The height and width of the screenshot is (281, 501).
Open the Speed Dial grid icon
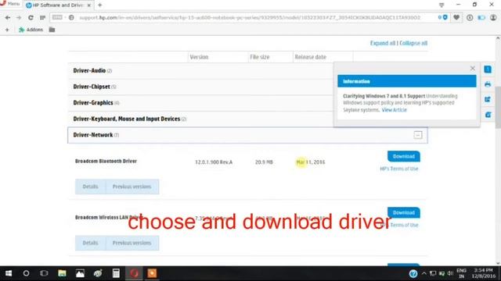coord(42,17)
